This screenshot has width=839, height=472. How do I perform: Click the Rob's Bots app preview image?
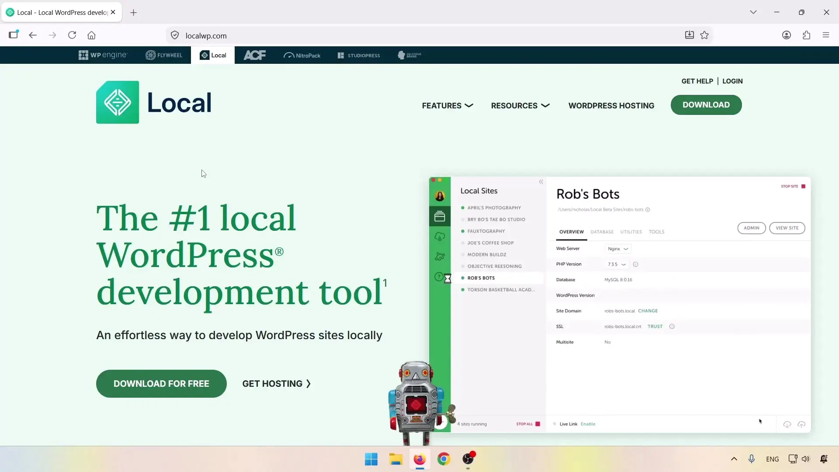click(620, 305)
